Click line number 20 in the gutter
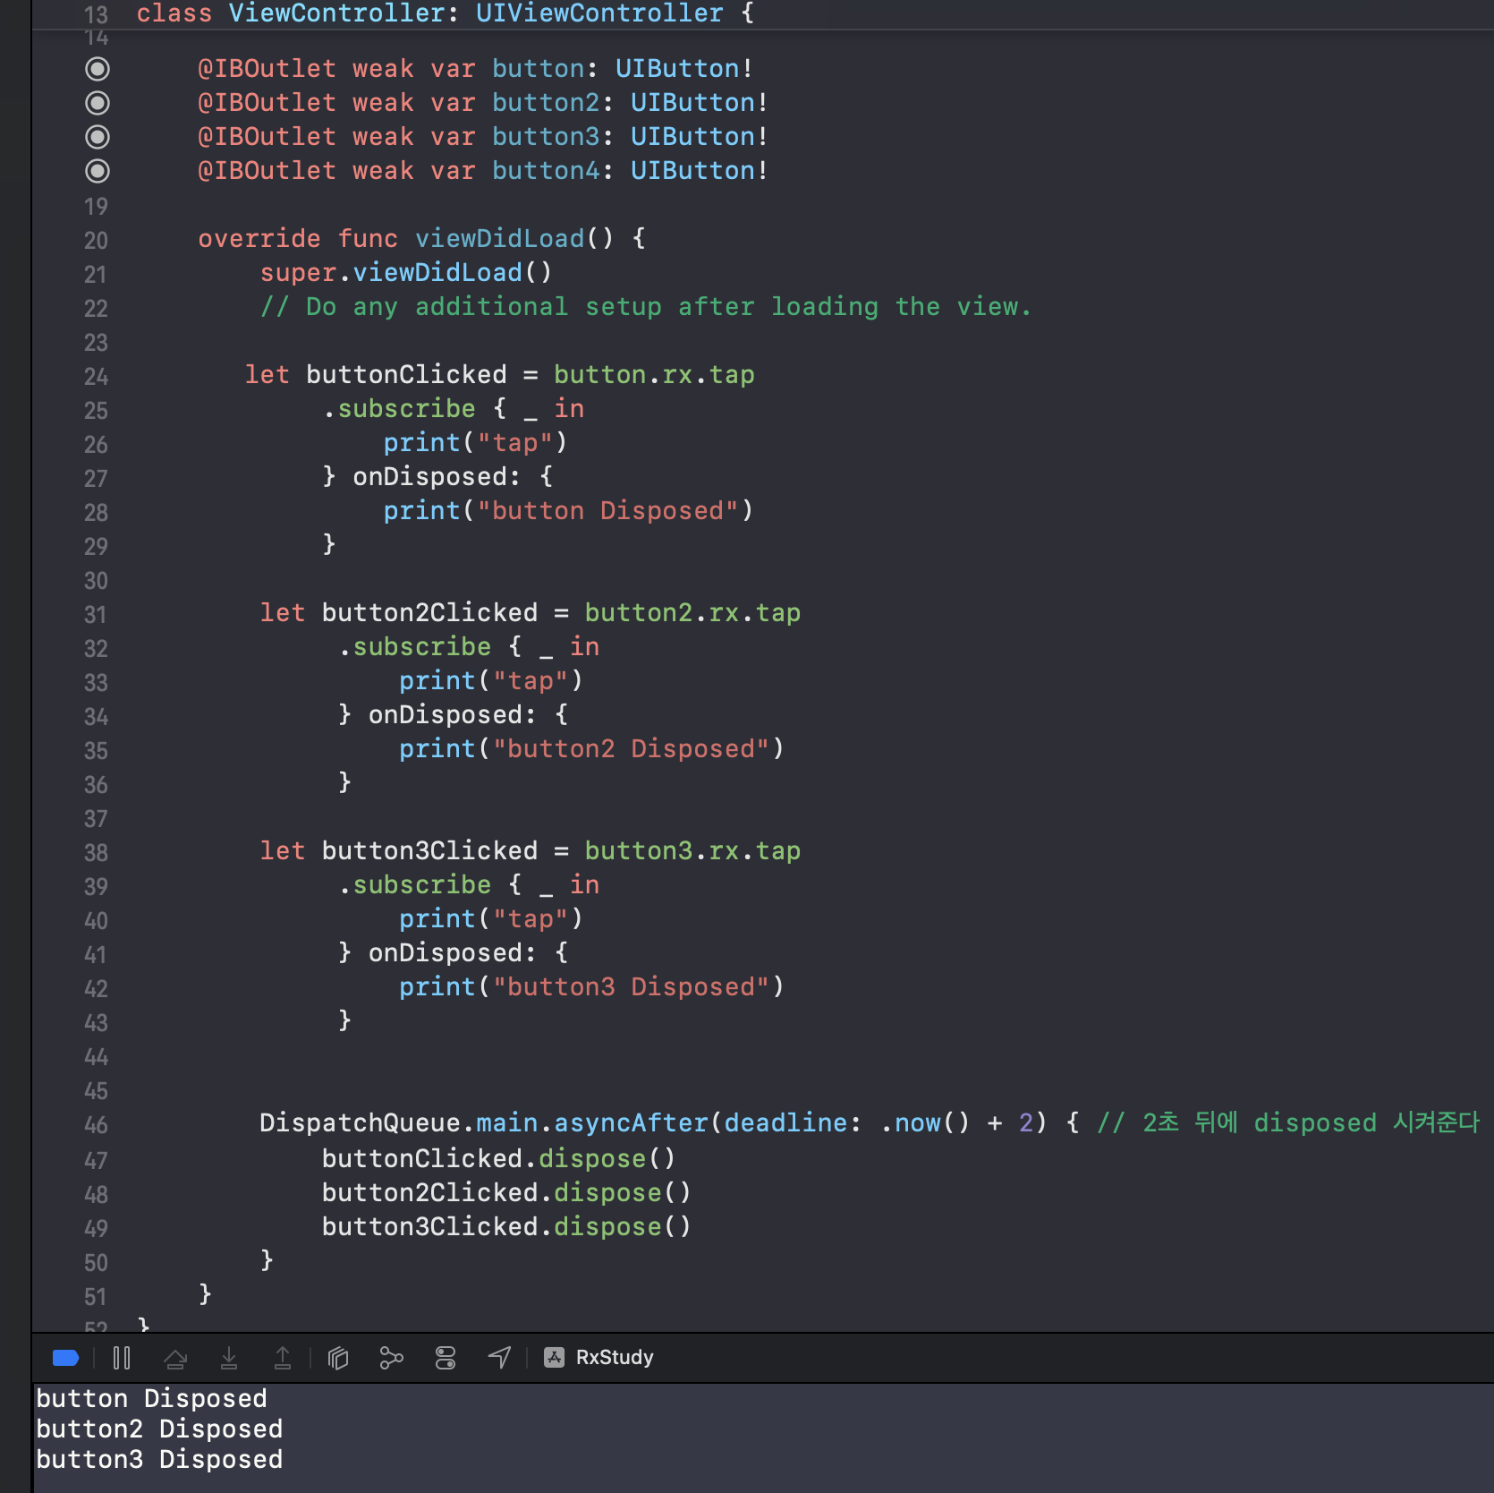Viewport: 1494px width, 1493px height. pos(96,241)
